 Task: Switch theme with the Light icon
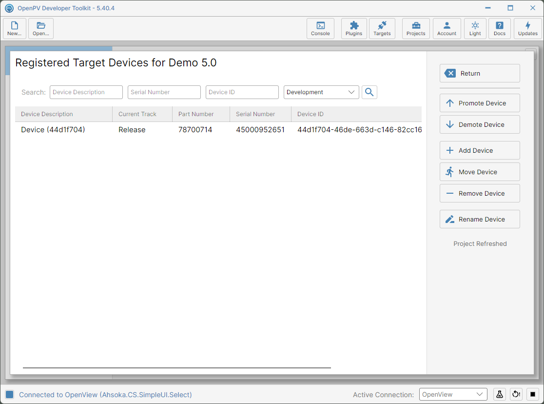475,28
